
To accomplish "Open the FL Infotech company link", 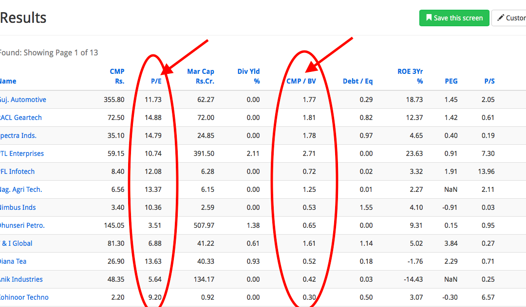I will tap(17, 171).
